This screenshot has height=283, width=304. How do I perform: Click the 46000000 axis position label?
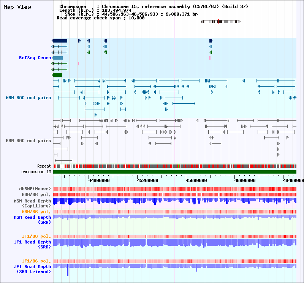(x=245, y=180)
